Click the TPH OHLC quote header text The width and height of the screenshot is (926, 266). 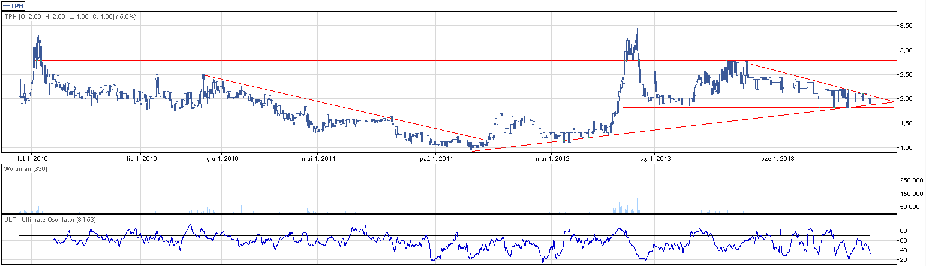click(x=70, y=17)
